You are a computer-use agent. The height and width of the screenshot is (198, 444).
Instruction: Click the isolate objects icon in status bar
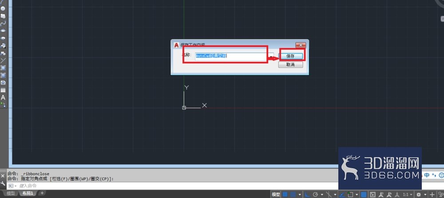[x=440, y=194]
